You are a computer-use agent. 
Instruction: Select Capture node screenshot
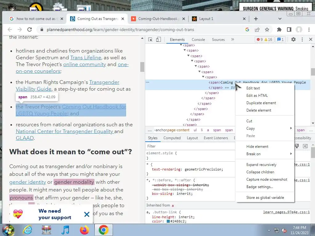tap(265, 179)
